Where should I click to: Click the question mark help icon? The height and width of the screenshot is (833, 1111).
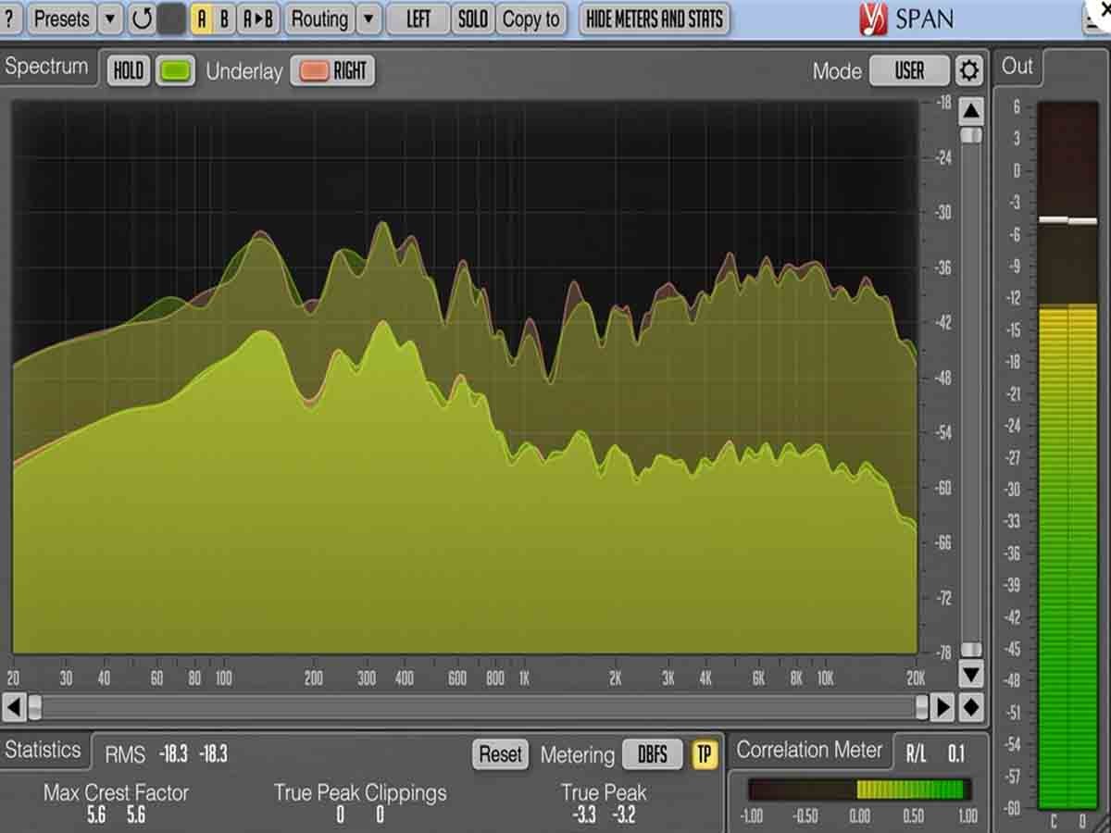(9, 19)
